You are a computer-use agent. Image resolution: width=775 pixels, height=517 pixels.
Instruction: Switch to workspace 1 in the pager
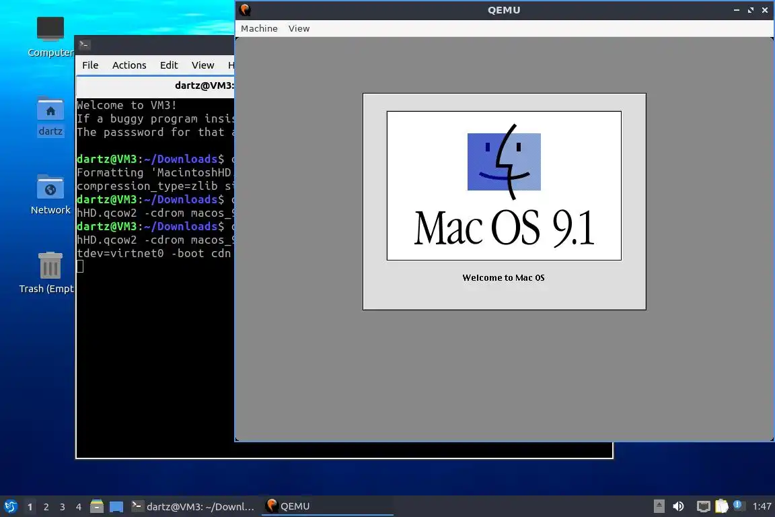pyautogui.click(x=30, y=507)
